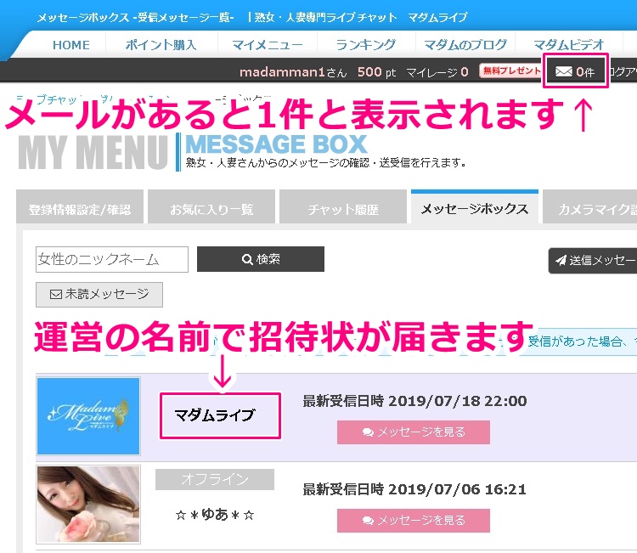
Task: Open the カメラマイク settings tab
Action: [x=590, y=206]
